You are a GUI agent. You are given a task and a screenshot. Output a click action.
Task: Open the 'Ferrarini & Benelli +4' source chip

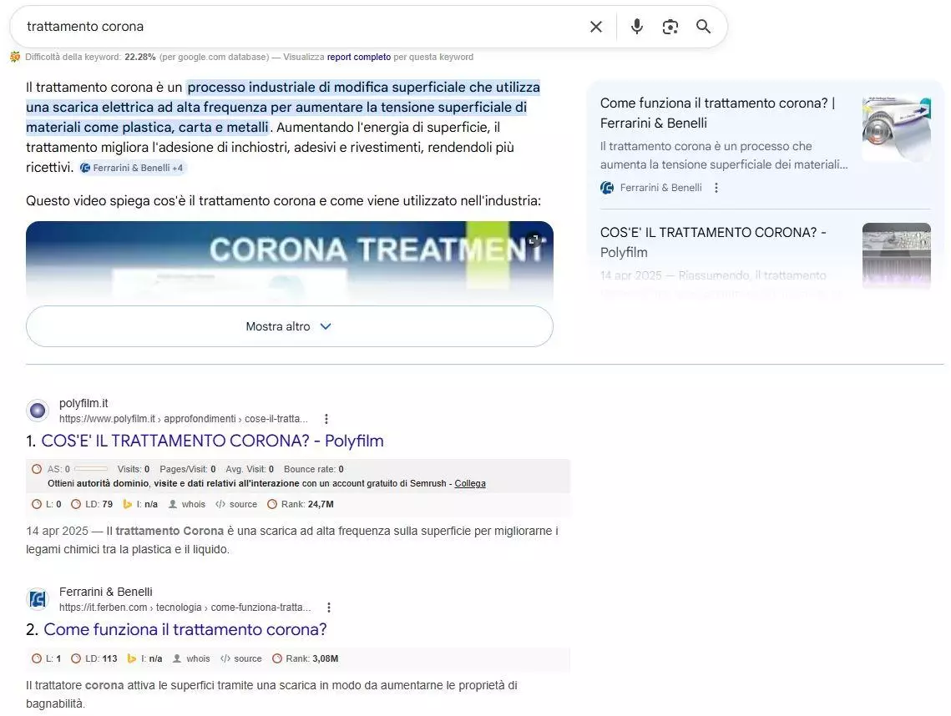point(132,168)
